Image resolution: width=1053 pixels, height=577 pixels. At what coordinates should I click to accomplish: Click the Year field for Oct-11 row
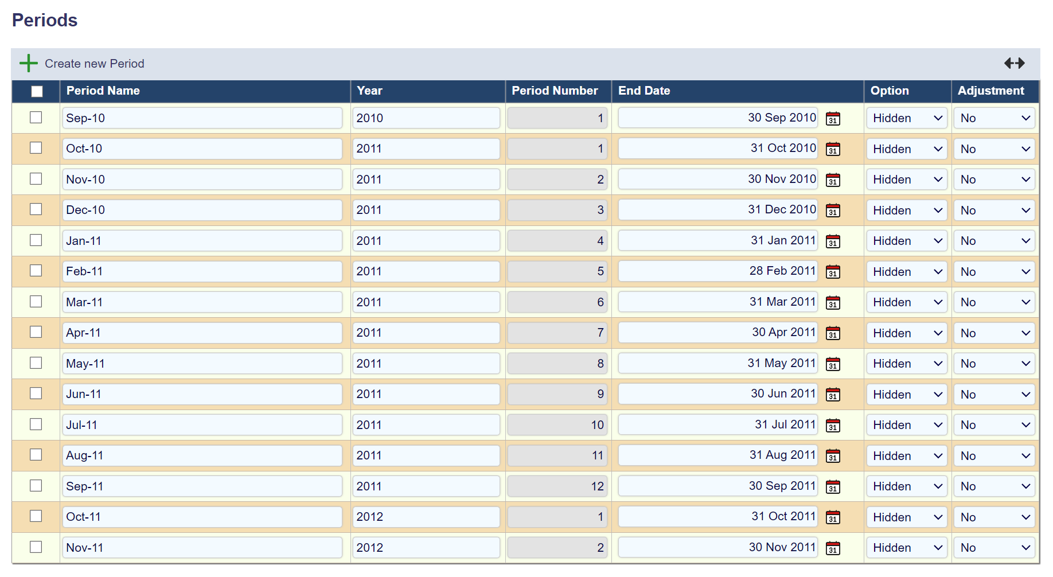point(426,517)
